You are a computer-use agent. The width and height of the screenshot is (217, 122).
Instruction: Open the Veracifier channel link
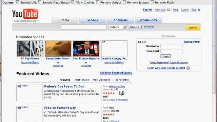86,65
